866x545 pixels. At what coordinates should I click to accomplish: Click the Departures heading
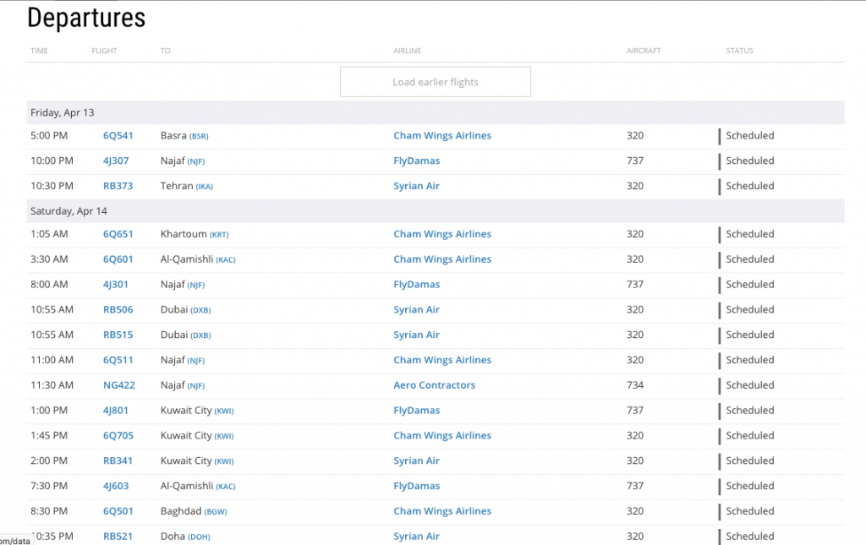[87, 18]
